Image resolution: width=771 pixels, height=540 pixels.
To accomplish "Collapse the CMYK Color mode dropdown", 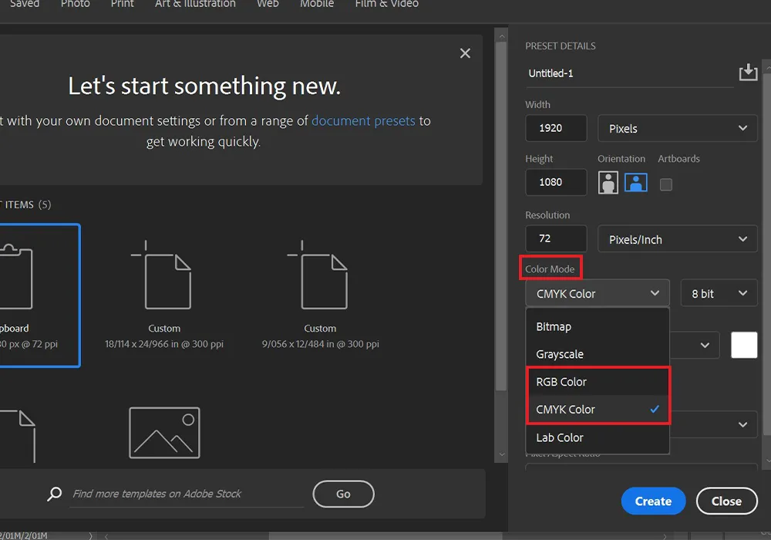I will [x=598, y=294].
